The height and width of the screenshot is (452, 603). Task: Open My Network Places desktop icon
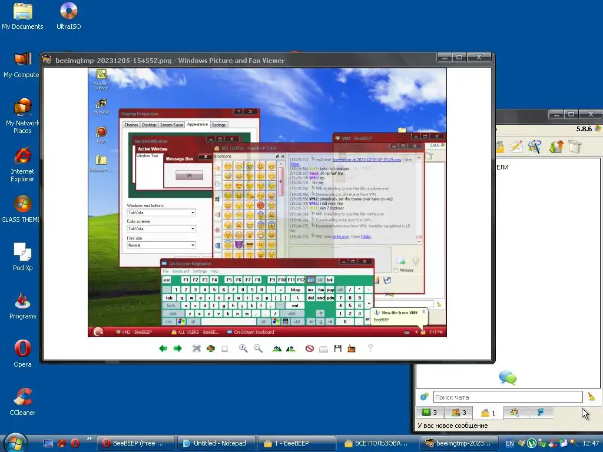[x=22, y=116]
